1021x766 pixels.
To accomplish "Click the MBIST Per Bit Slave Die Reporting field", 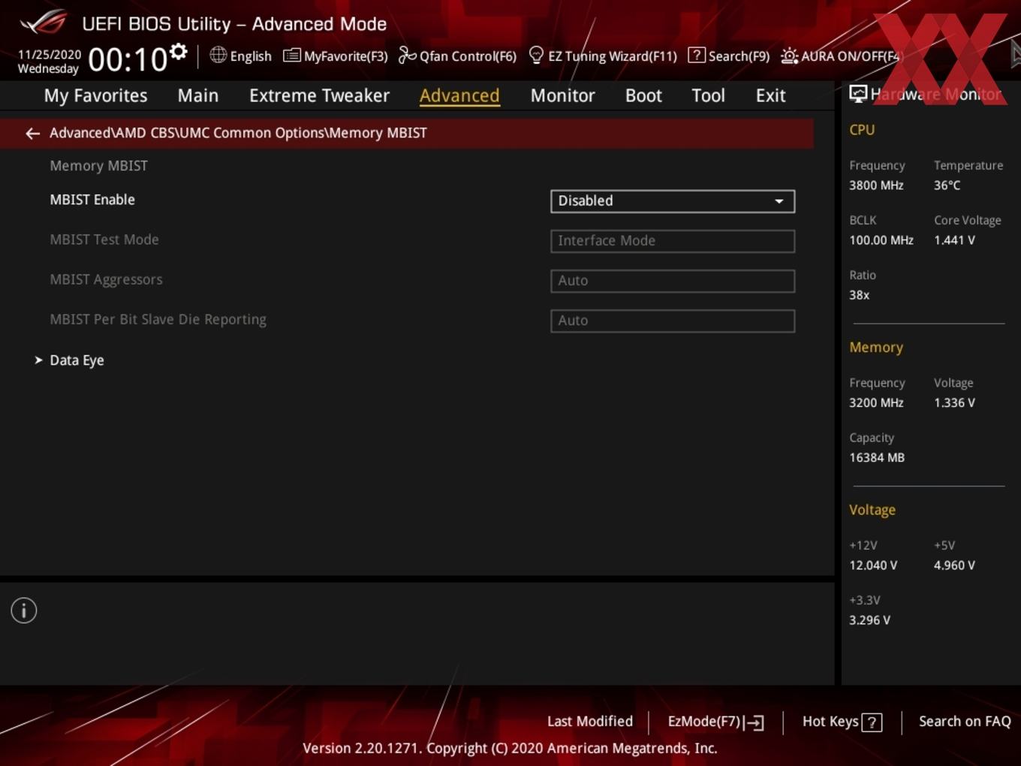I will tap(673, 320).
